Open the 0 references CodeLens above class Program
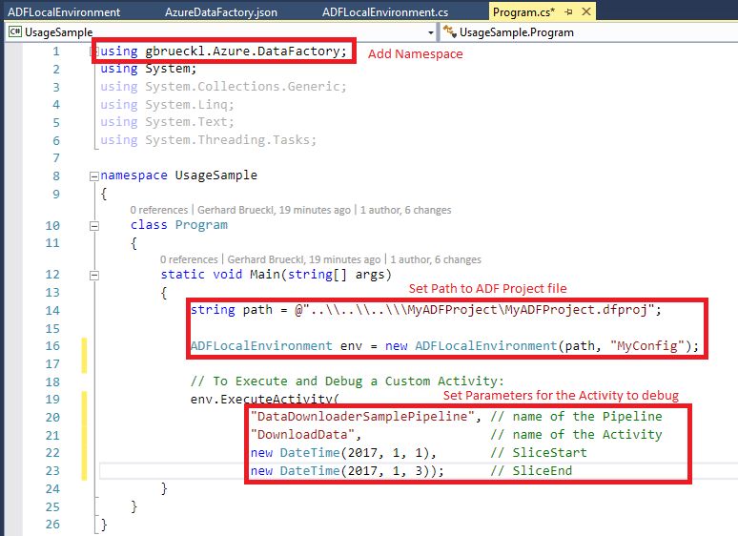 point(158,210)
